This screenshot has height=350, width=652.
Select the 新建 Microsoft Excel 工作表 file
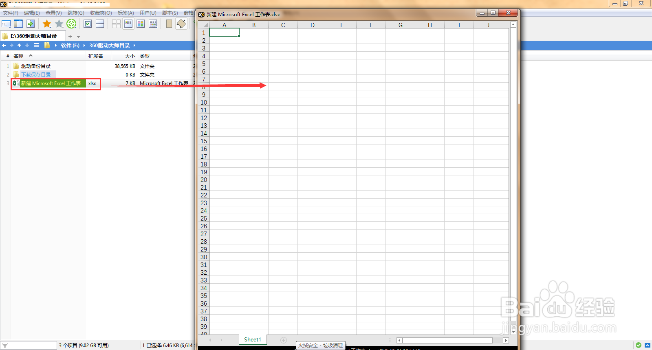pos(51,83)
